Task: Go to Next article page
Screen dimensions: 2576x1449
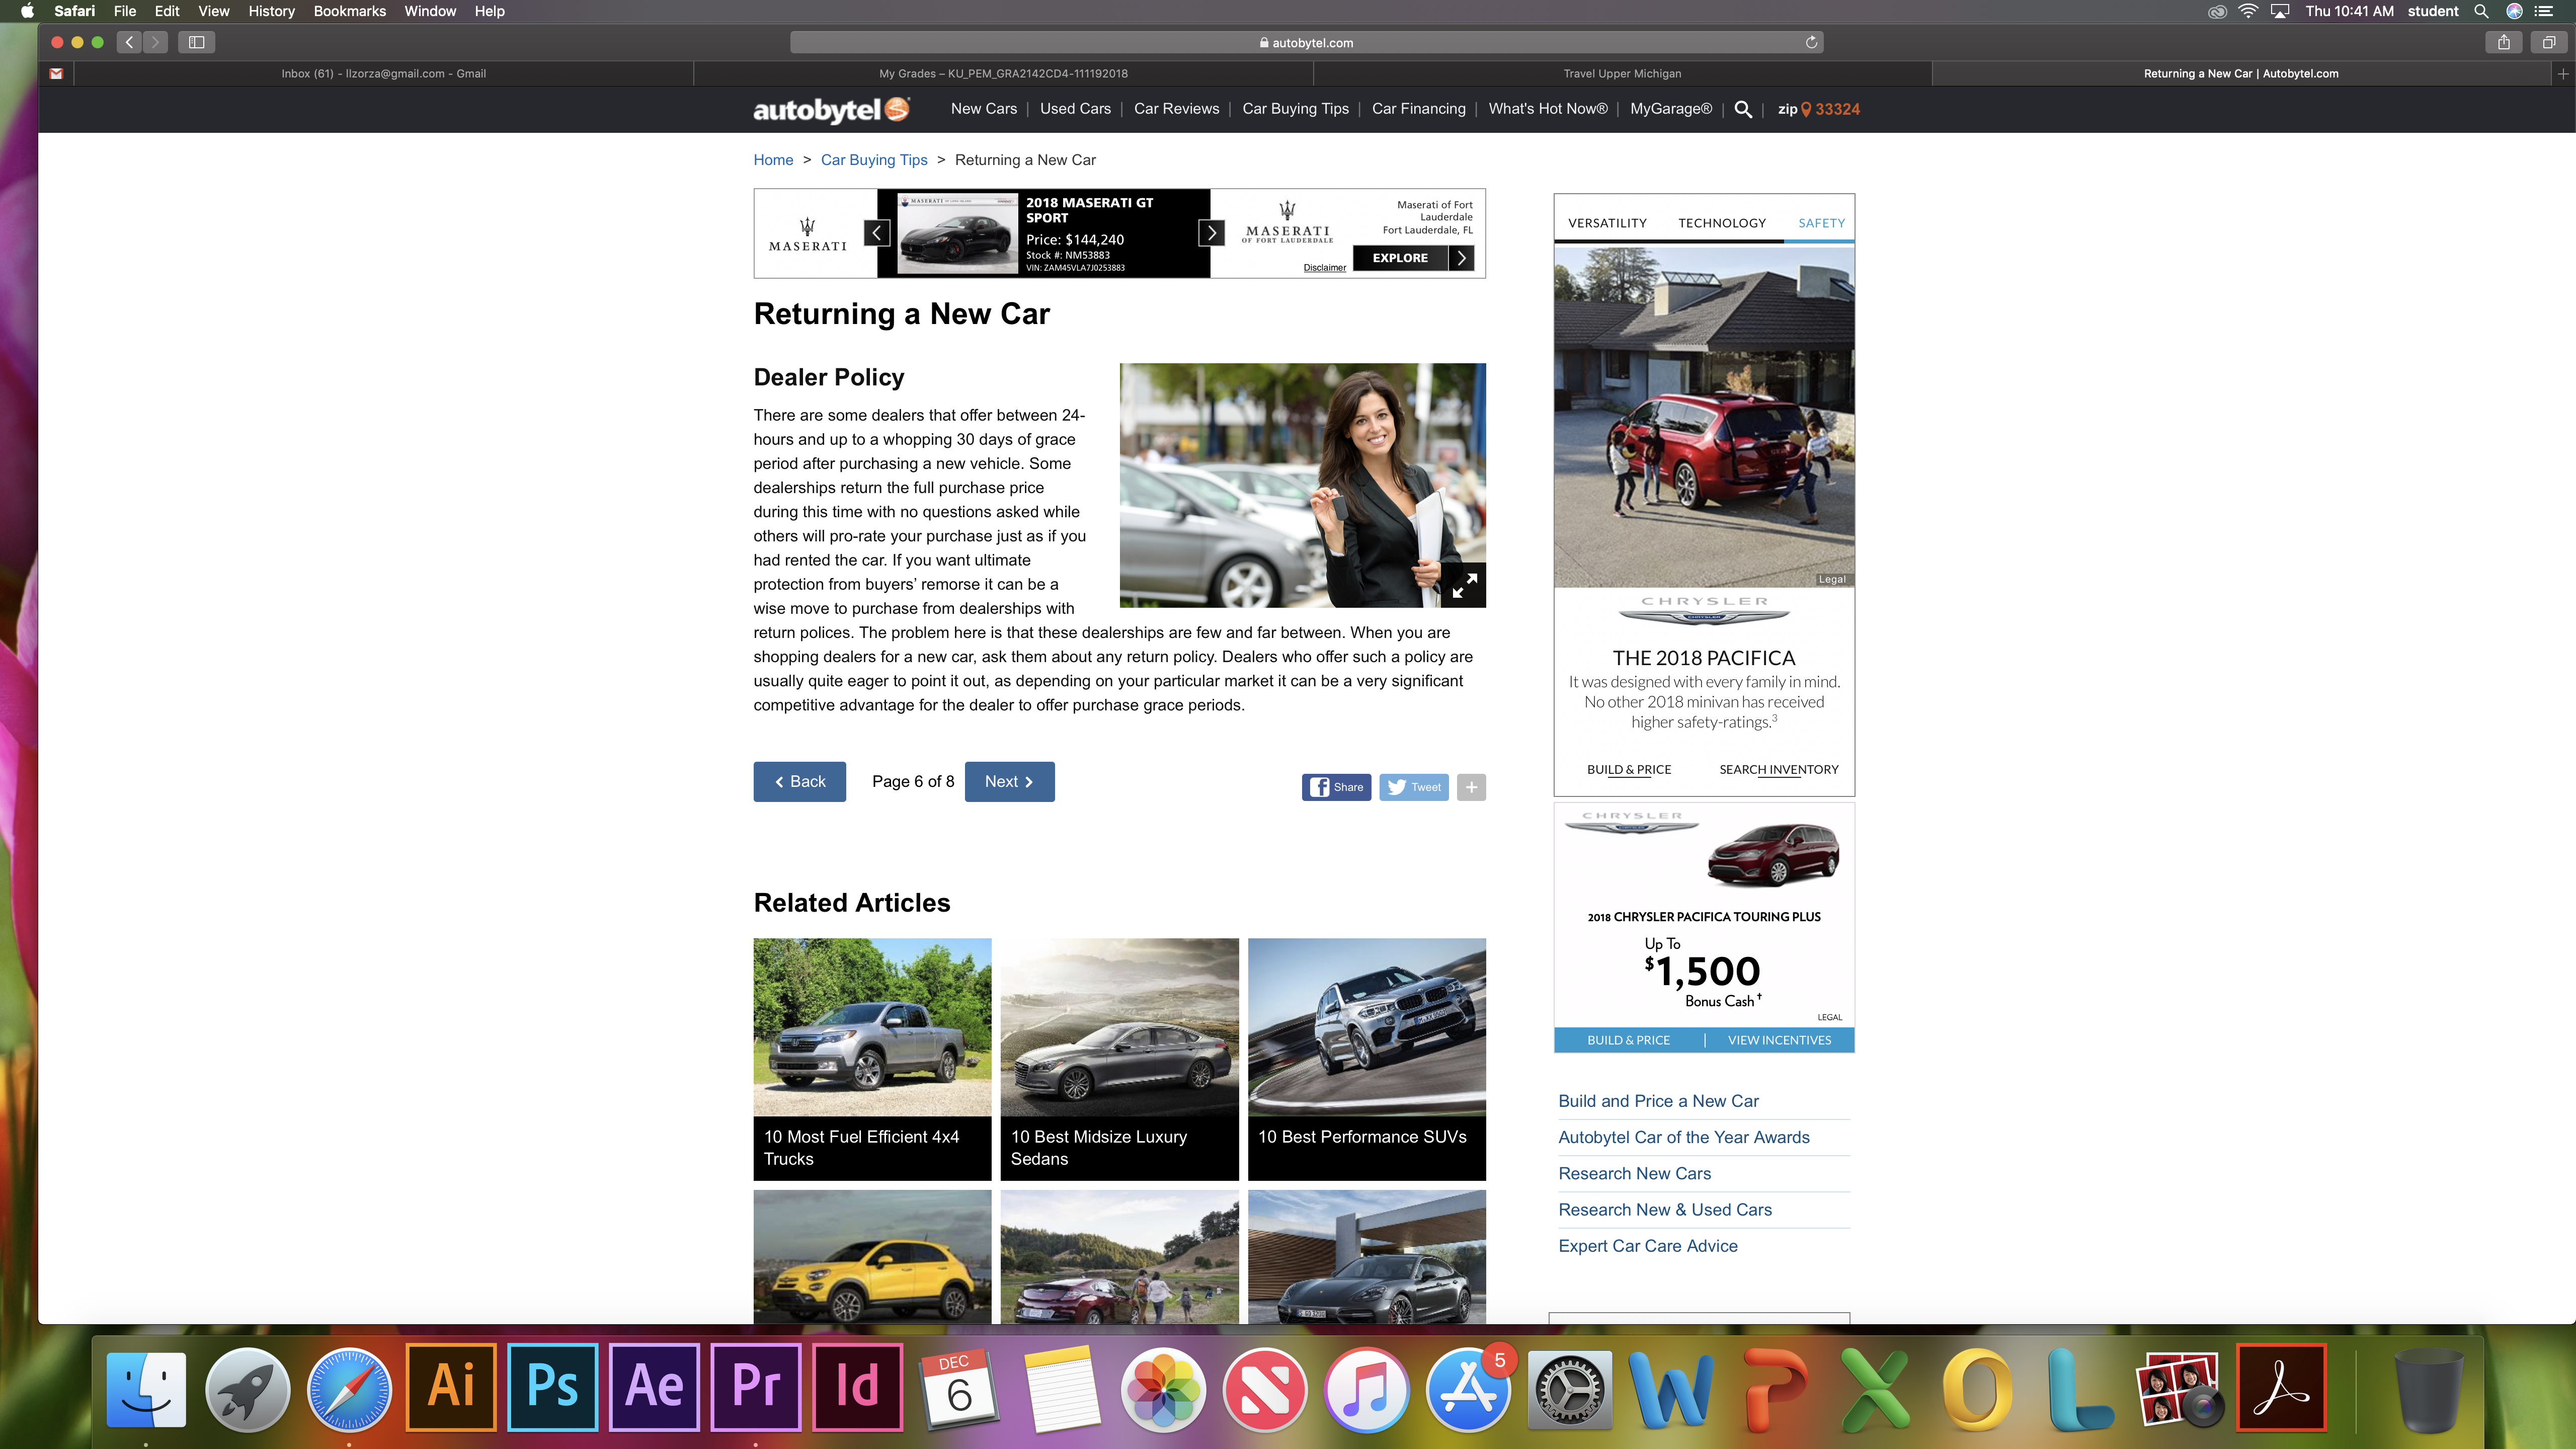Action: [x=1009, y=782]
